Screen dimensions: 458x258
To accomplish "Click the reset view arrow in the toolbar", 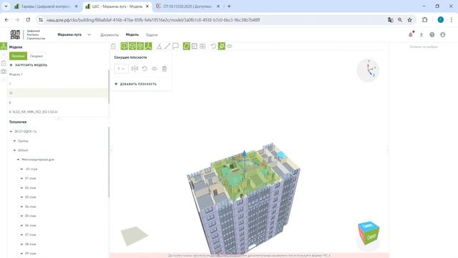I will coord(213,46).
